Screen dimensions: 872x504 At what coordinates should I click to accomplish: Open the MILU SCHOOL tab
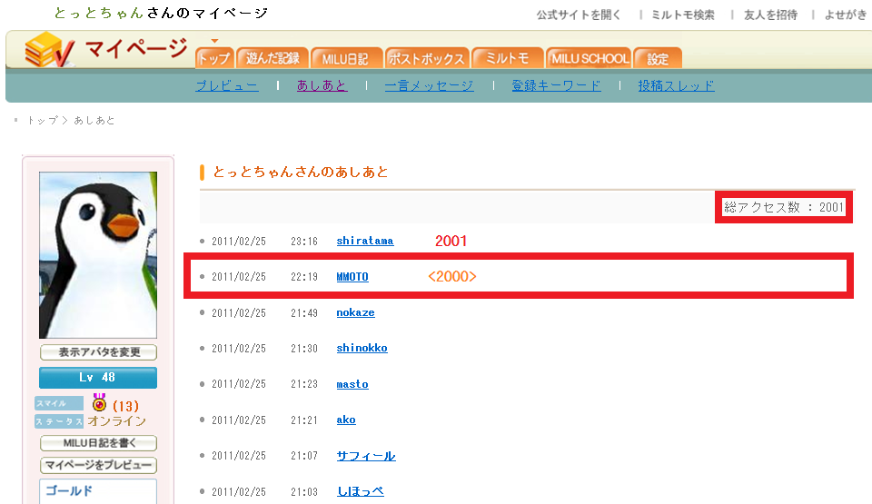coord(589,58)
